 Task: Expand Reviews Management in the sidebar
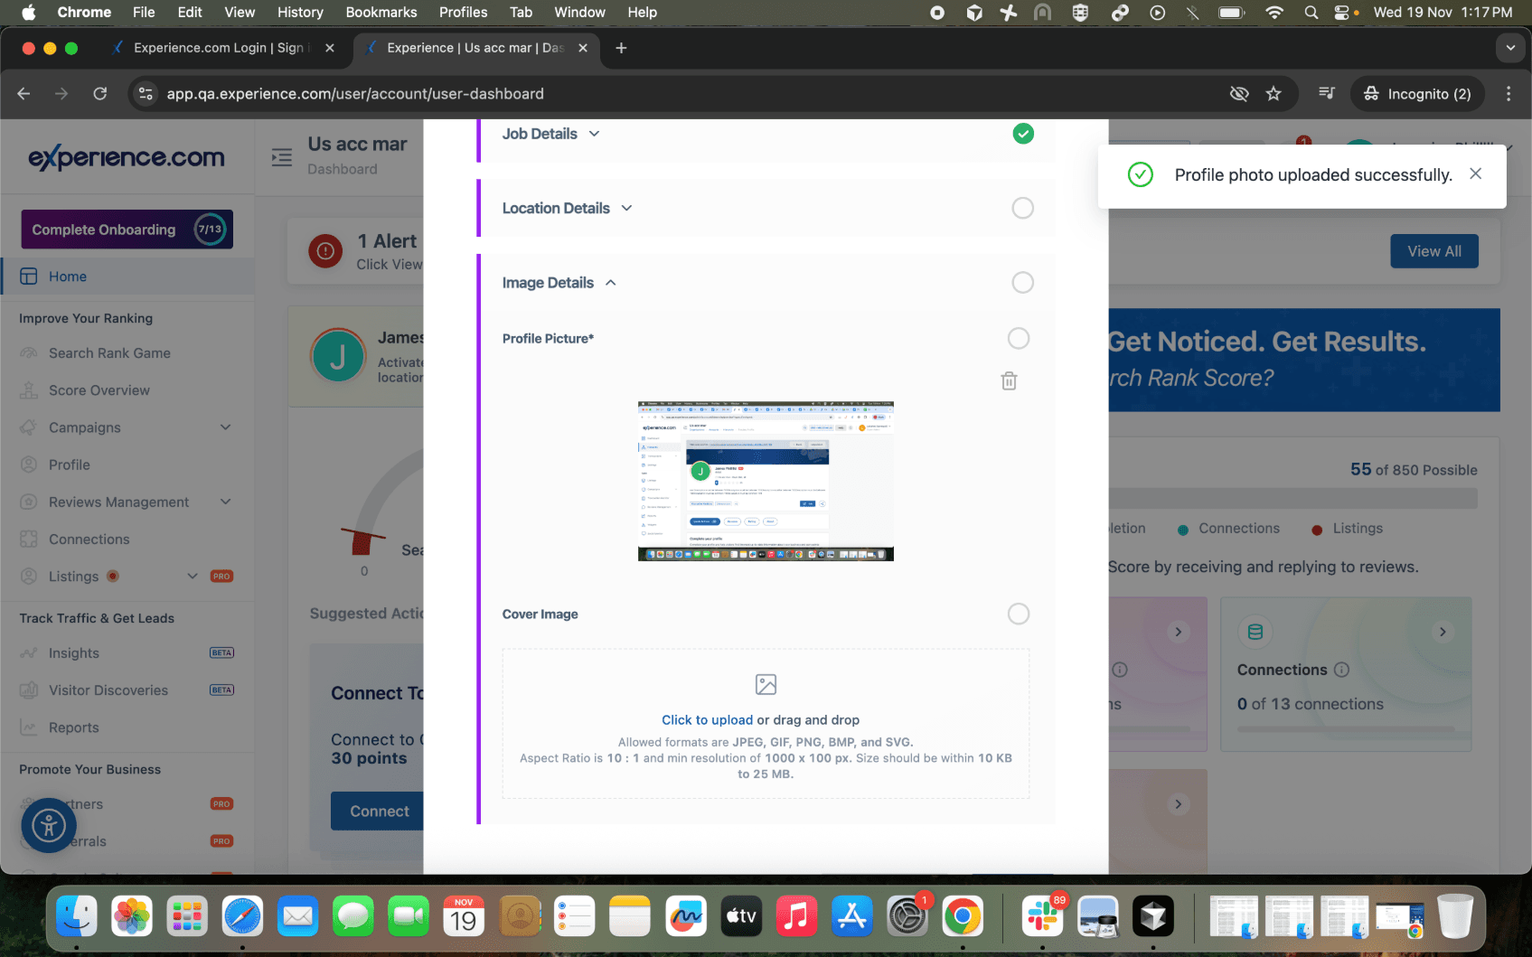pos(225,502)
